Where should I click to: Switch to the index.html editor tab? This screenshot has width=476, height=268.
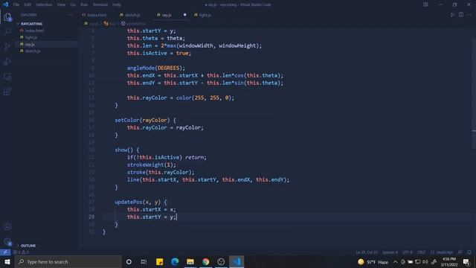94,15
